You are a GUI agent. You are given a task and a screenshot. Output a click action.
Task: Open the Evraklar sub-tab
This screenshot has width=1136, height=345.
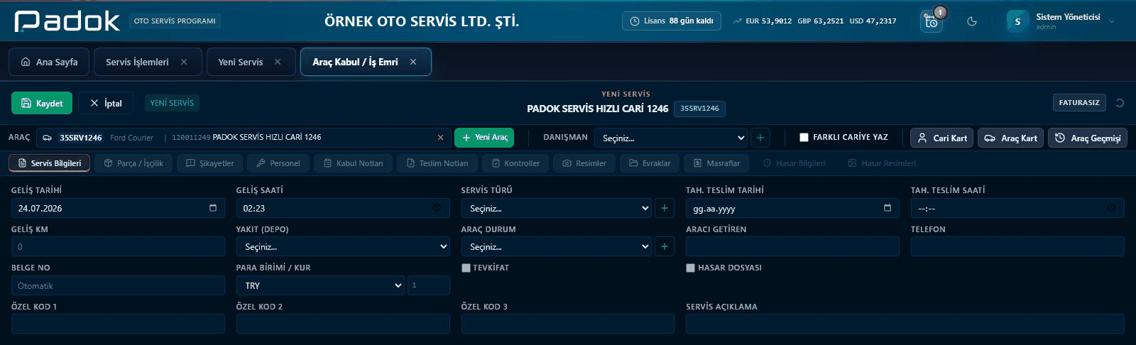pyautogui.click(x=650, y=163)
